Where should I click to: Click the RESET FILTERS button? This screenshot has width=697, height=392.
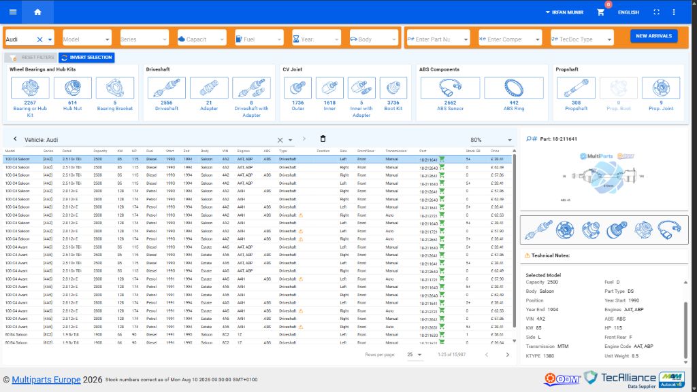(31, 58)
